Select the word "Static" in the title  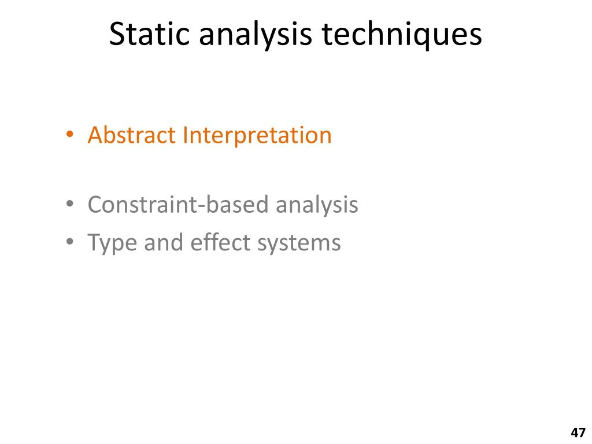149,34
